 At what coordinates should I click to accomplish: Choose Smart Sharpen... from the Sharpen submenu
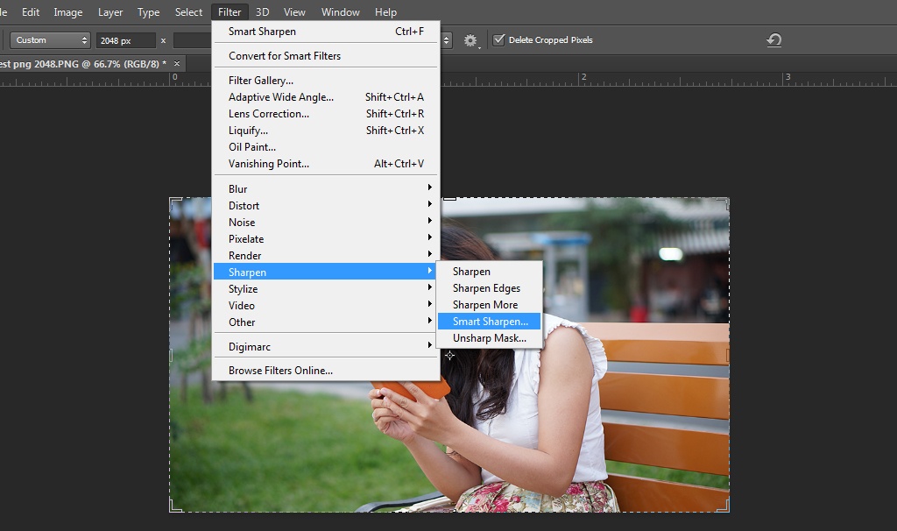(490, 322)
